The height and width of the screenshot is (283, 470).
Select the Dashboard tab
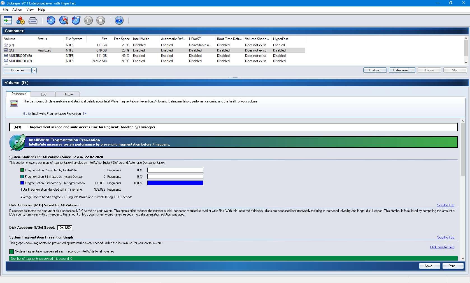pos(19,94)
